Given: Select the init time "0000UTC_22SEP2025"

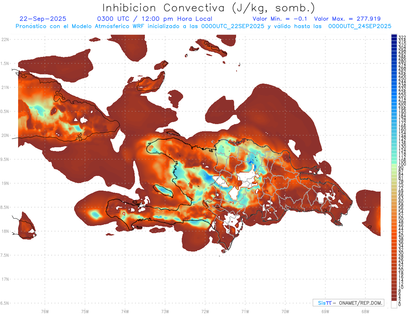Looking at the screenshot, I should point(233,26).
